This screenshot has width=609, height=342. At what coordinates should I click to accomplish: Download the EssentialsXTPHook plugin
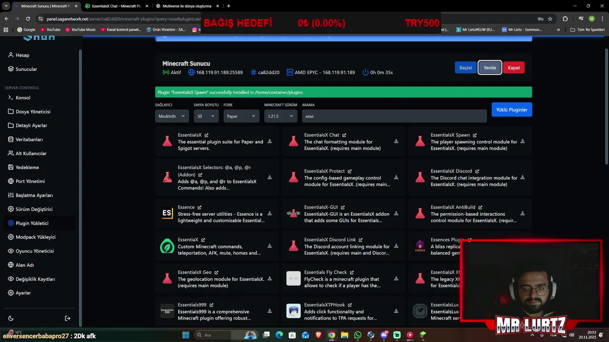(396, 311)
